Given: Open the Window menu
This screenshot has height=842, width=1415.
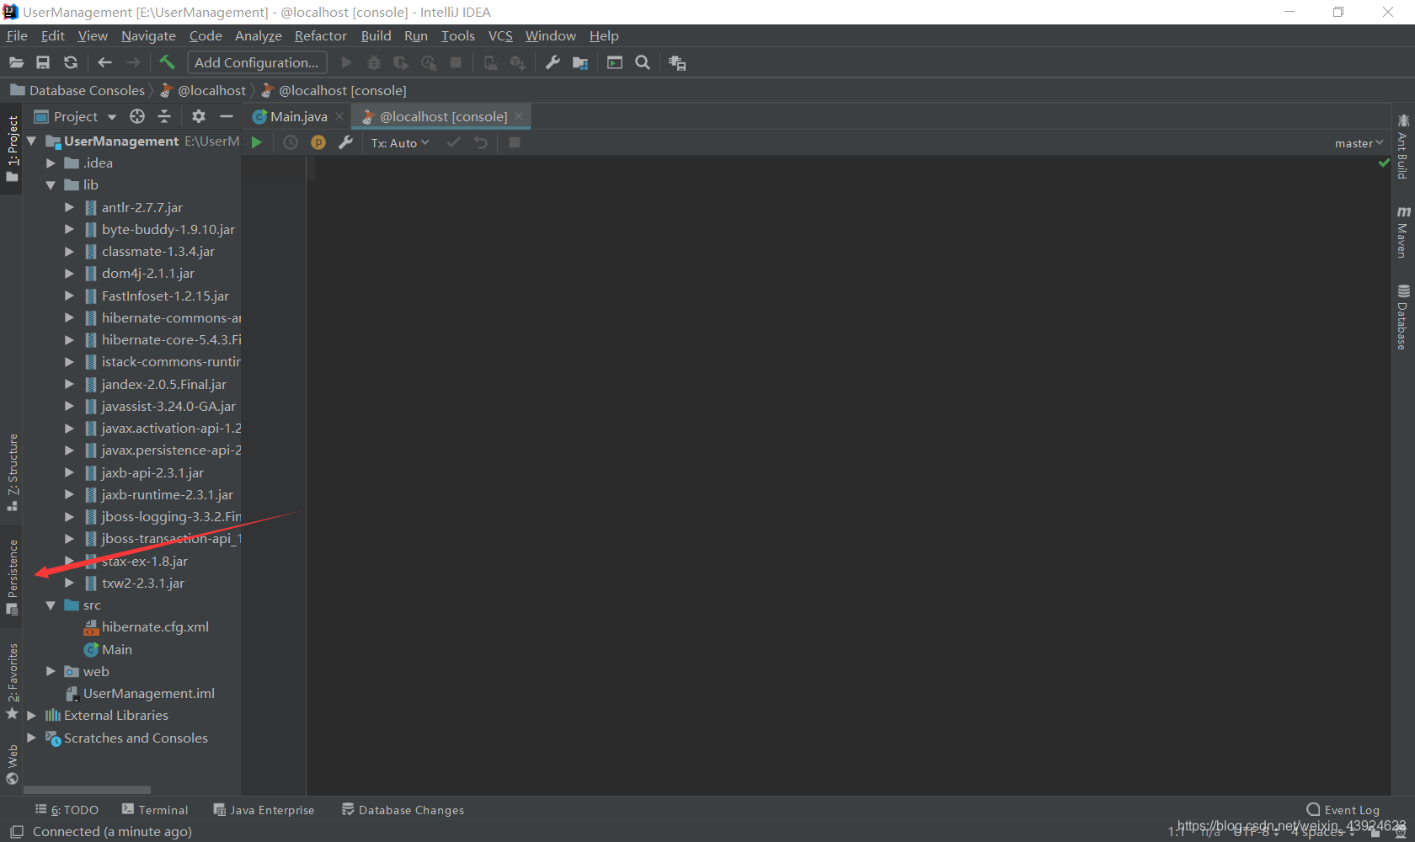Looking at the screenshot, I should pyautogui.click(x=551, y=35).
